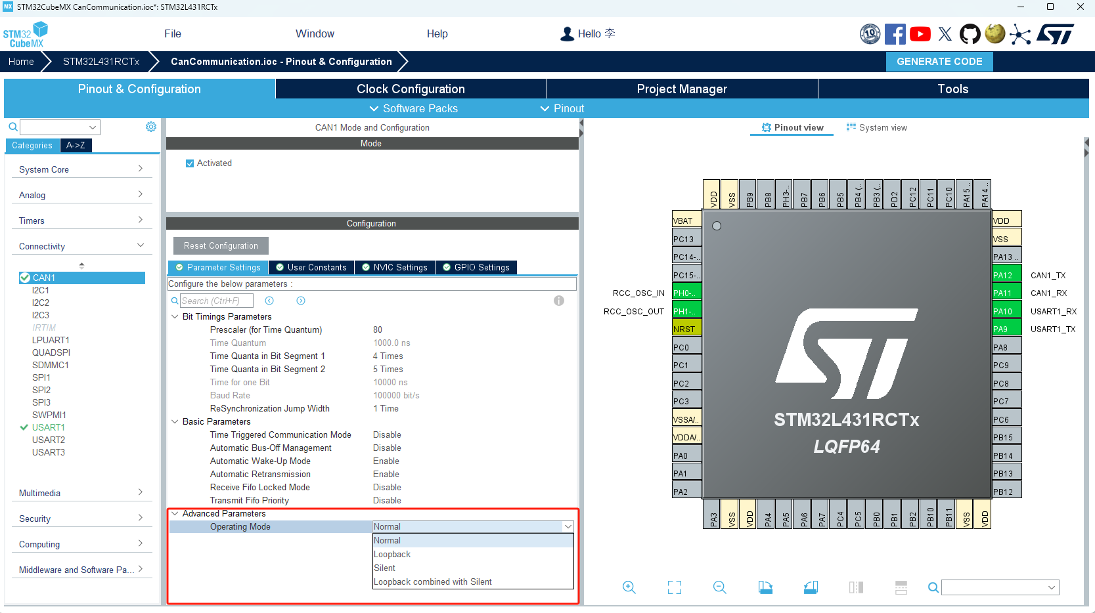Rotate the chip clockwise

pyautogui.click(x=765, y=587)
